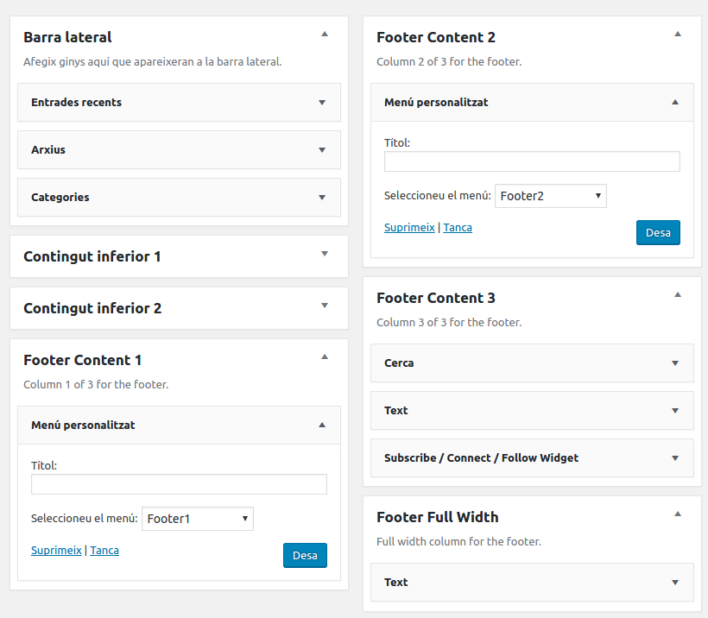This screenshot has height=618, width=708.
Task: Expand the Arxius widget arrow
Action: pos(322,150)
